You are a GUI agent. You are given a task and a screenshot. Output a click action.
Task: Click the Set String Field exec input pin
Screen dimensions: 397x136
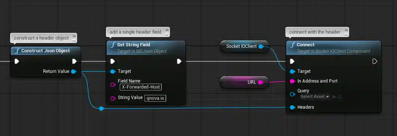[x=113, y=61]
